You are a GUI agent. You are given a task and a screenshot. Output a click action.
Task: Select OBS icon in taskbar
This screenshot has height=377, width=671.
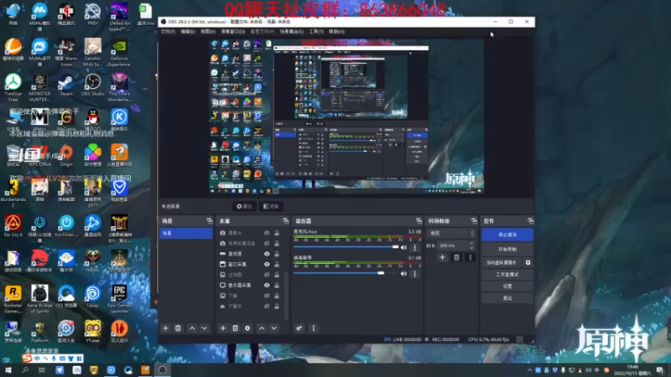point(162,370)
